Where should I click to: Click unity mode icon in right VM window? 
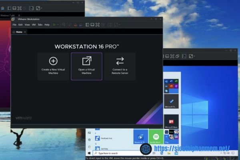click(177, 56)
